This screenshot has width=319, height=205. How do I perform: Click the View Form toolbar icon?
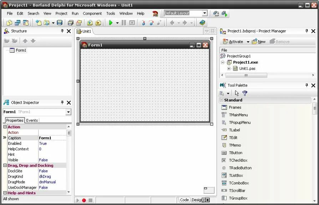[x=17, y=23]
